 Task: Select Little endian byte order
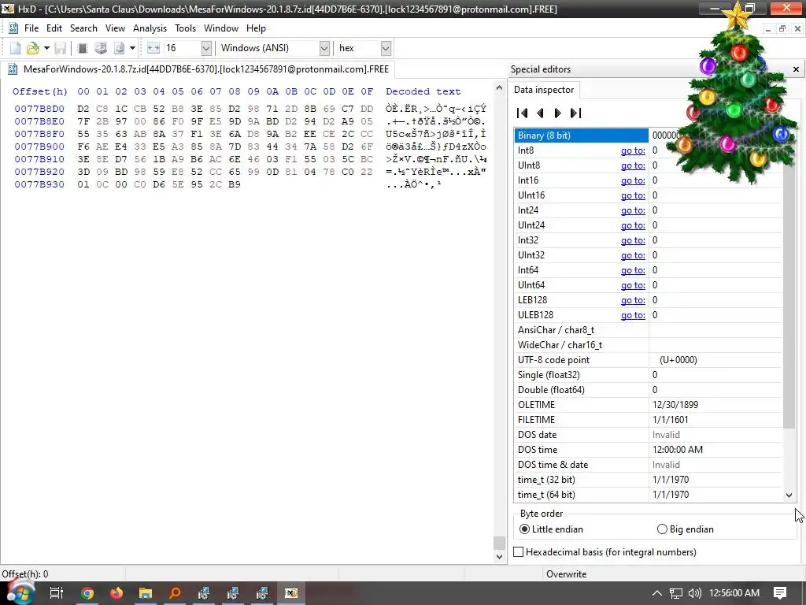552,529
